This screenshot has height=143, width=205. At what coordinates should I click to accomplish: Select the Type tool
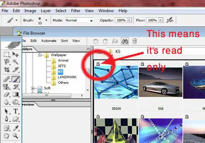point(16,111)
